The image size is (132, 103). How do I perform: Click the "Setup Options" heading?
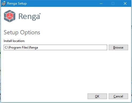tap(22, 32)
